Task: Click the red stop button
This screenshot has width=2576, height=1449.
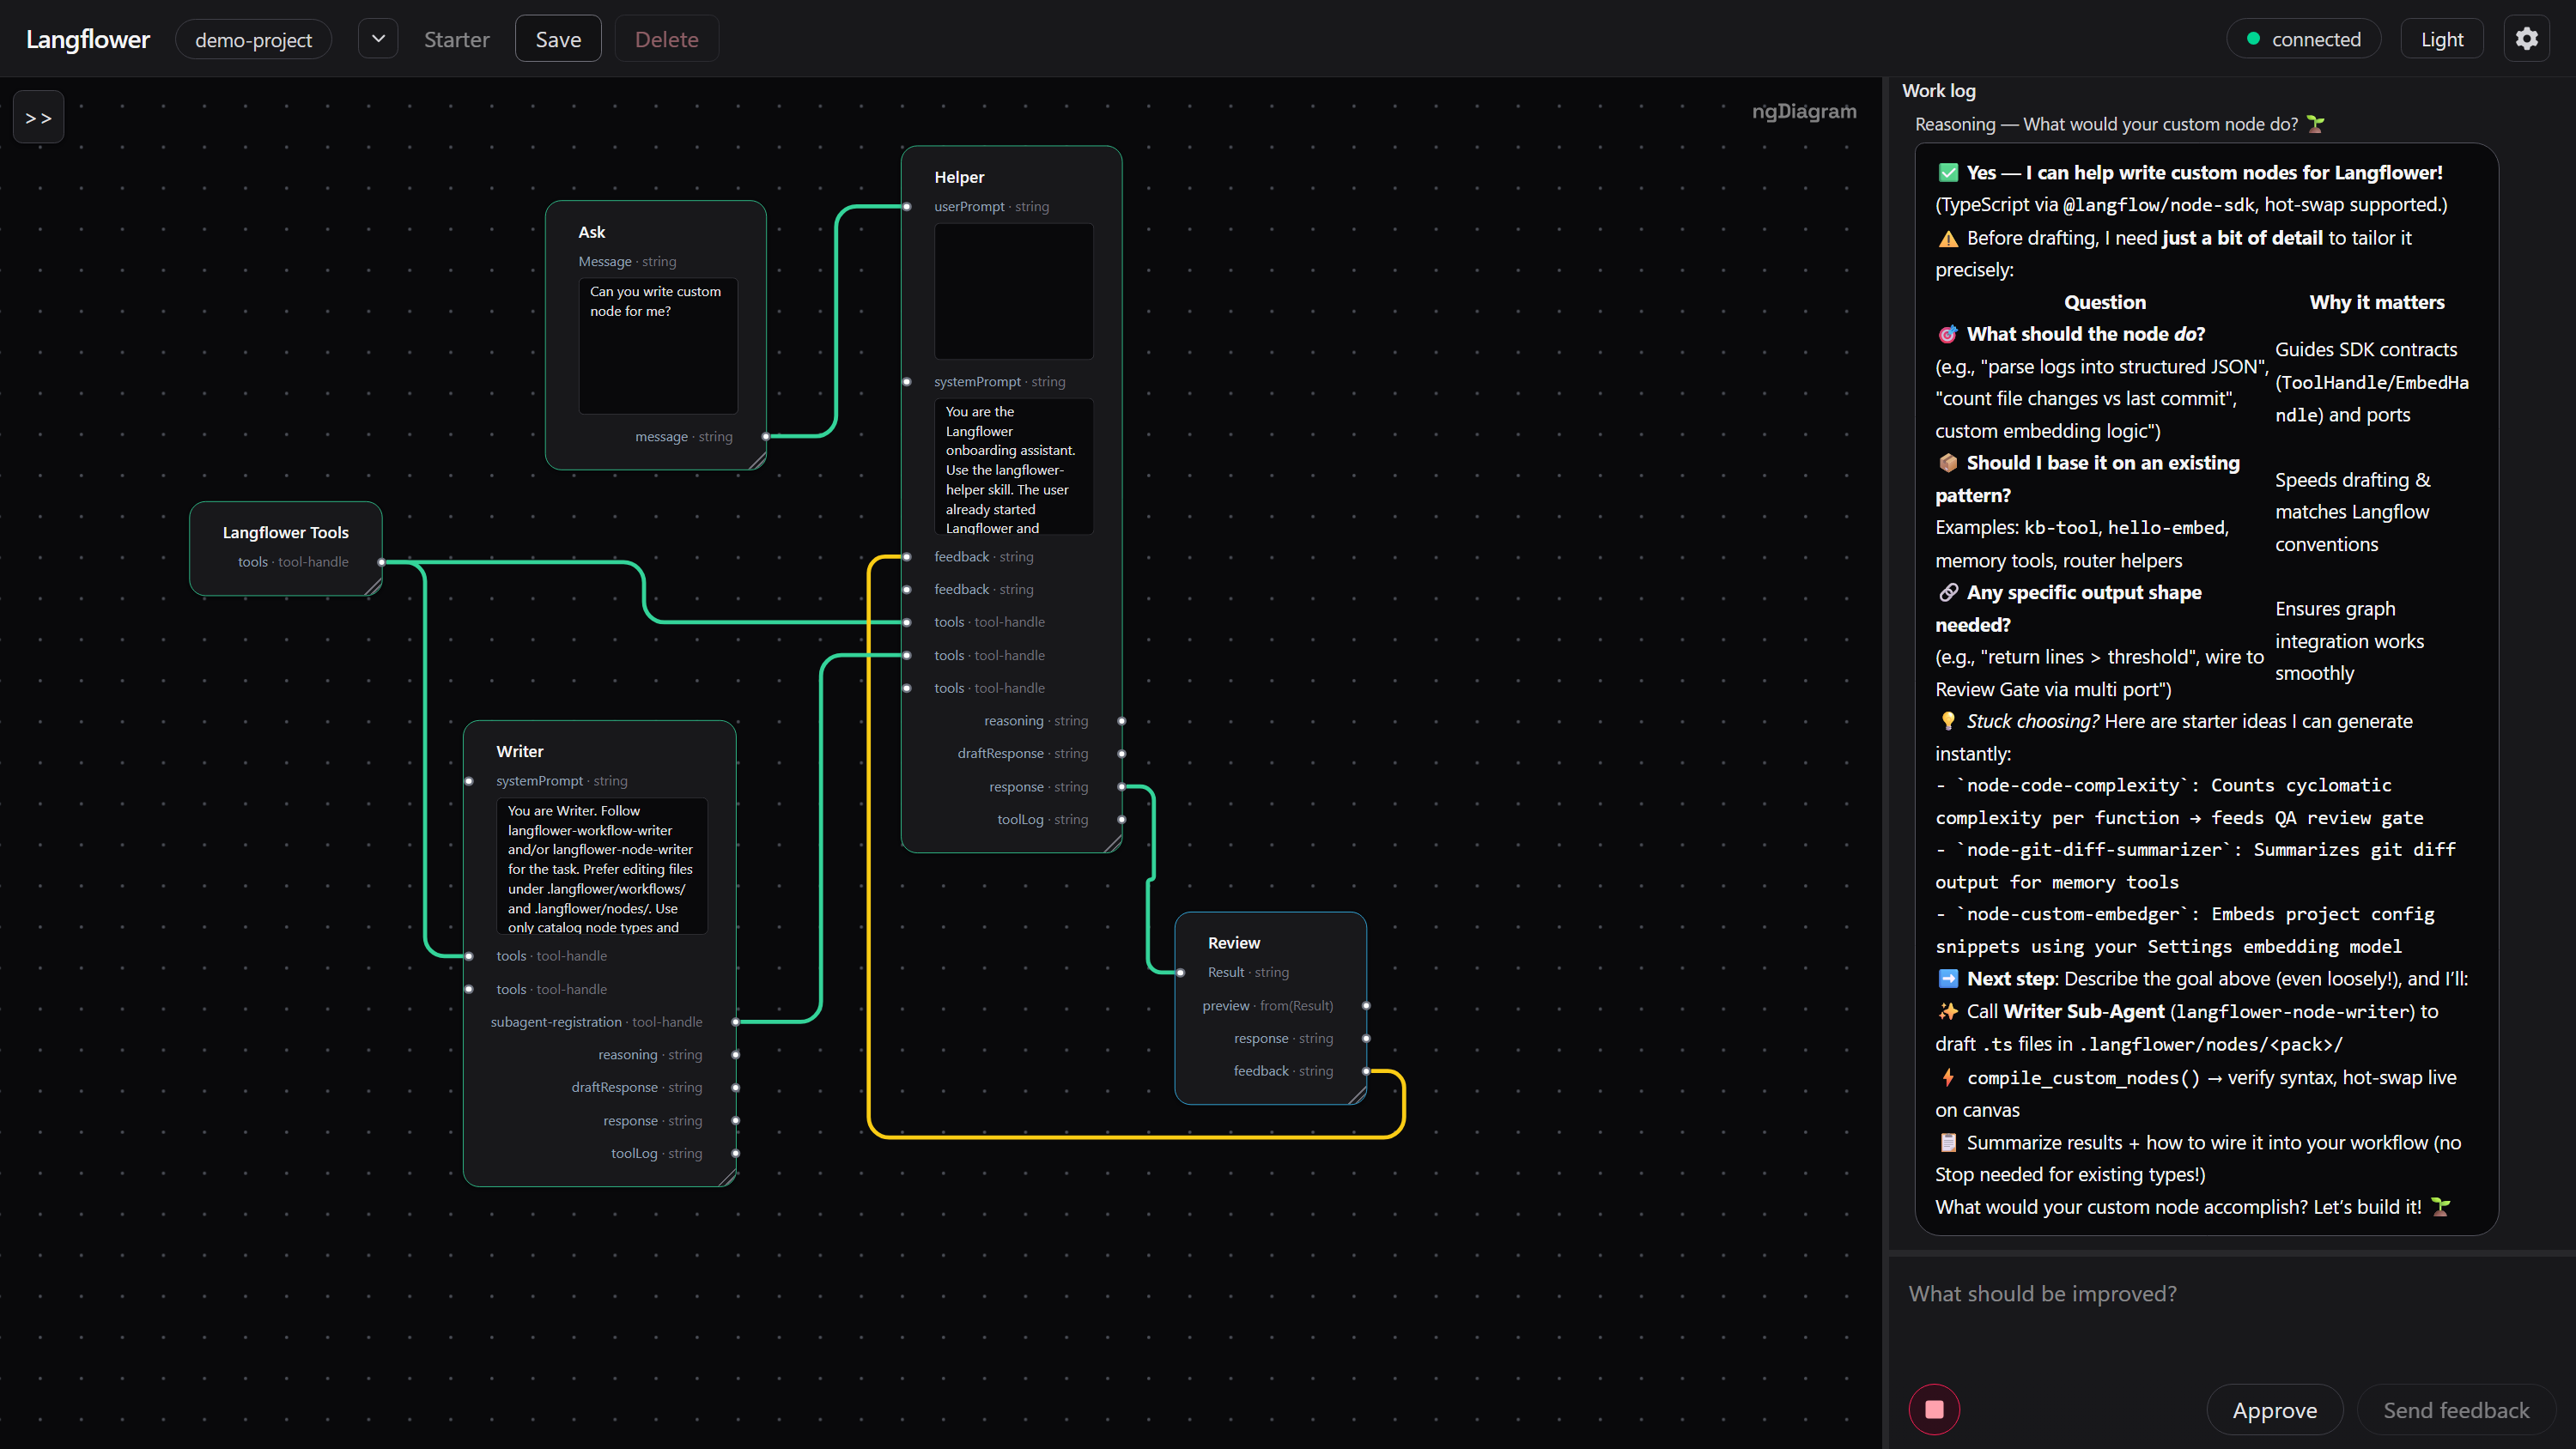Action: point(1934,1409)
